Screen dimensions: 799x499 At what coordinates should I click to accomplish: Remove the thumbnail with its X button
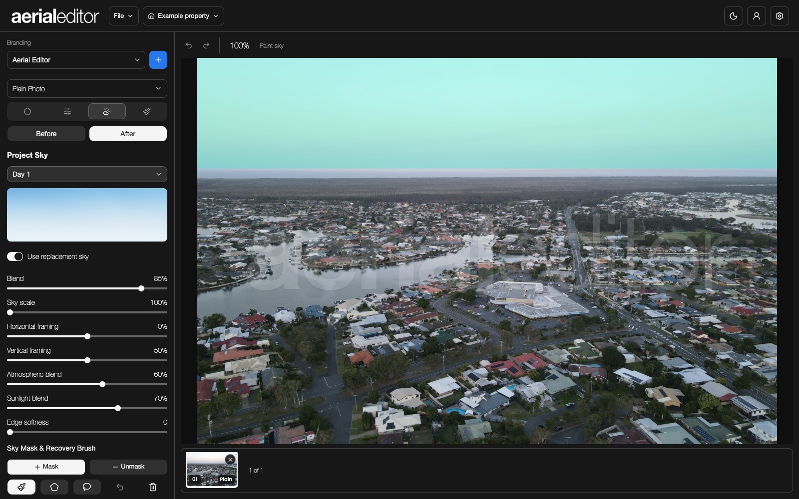click(x=230, y=460)
